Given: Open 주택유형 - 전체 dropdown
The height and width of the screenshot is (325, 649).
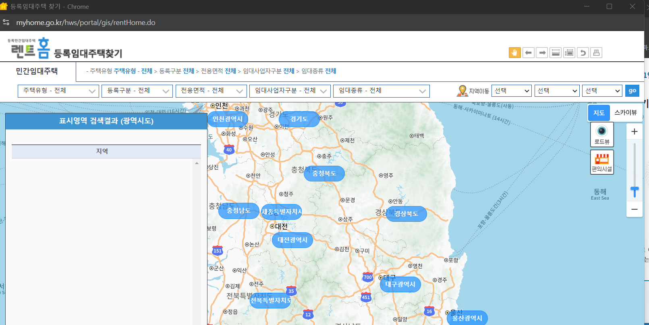Looking at the screenshot, I should pos(58,91).
